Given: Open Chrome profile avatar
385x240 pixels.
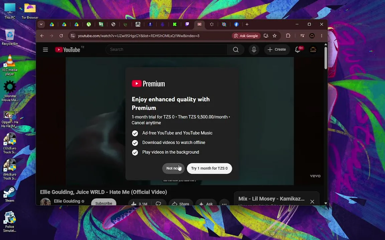Looking at the screenshot, I should [312, 36].
